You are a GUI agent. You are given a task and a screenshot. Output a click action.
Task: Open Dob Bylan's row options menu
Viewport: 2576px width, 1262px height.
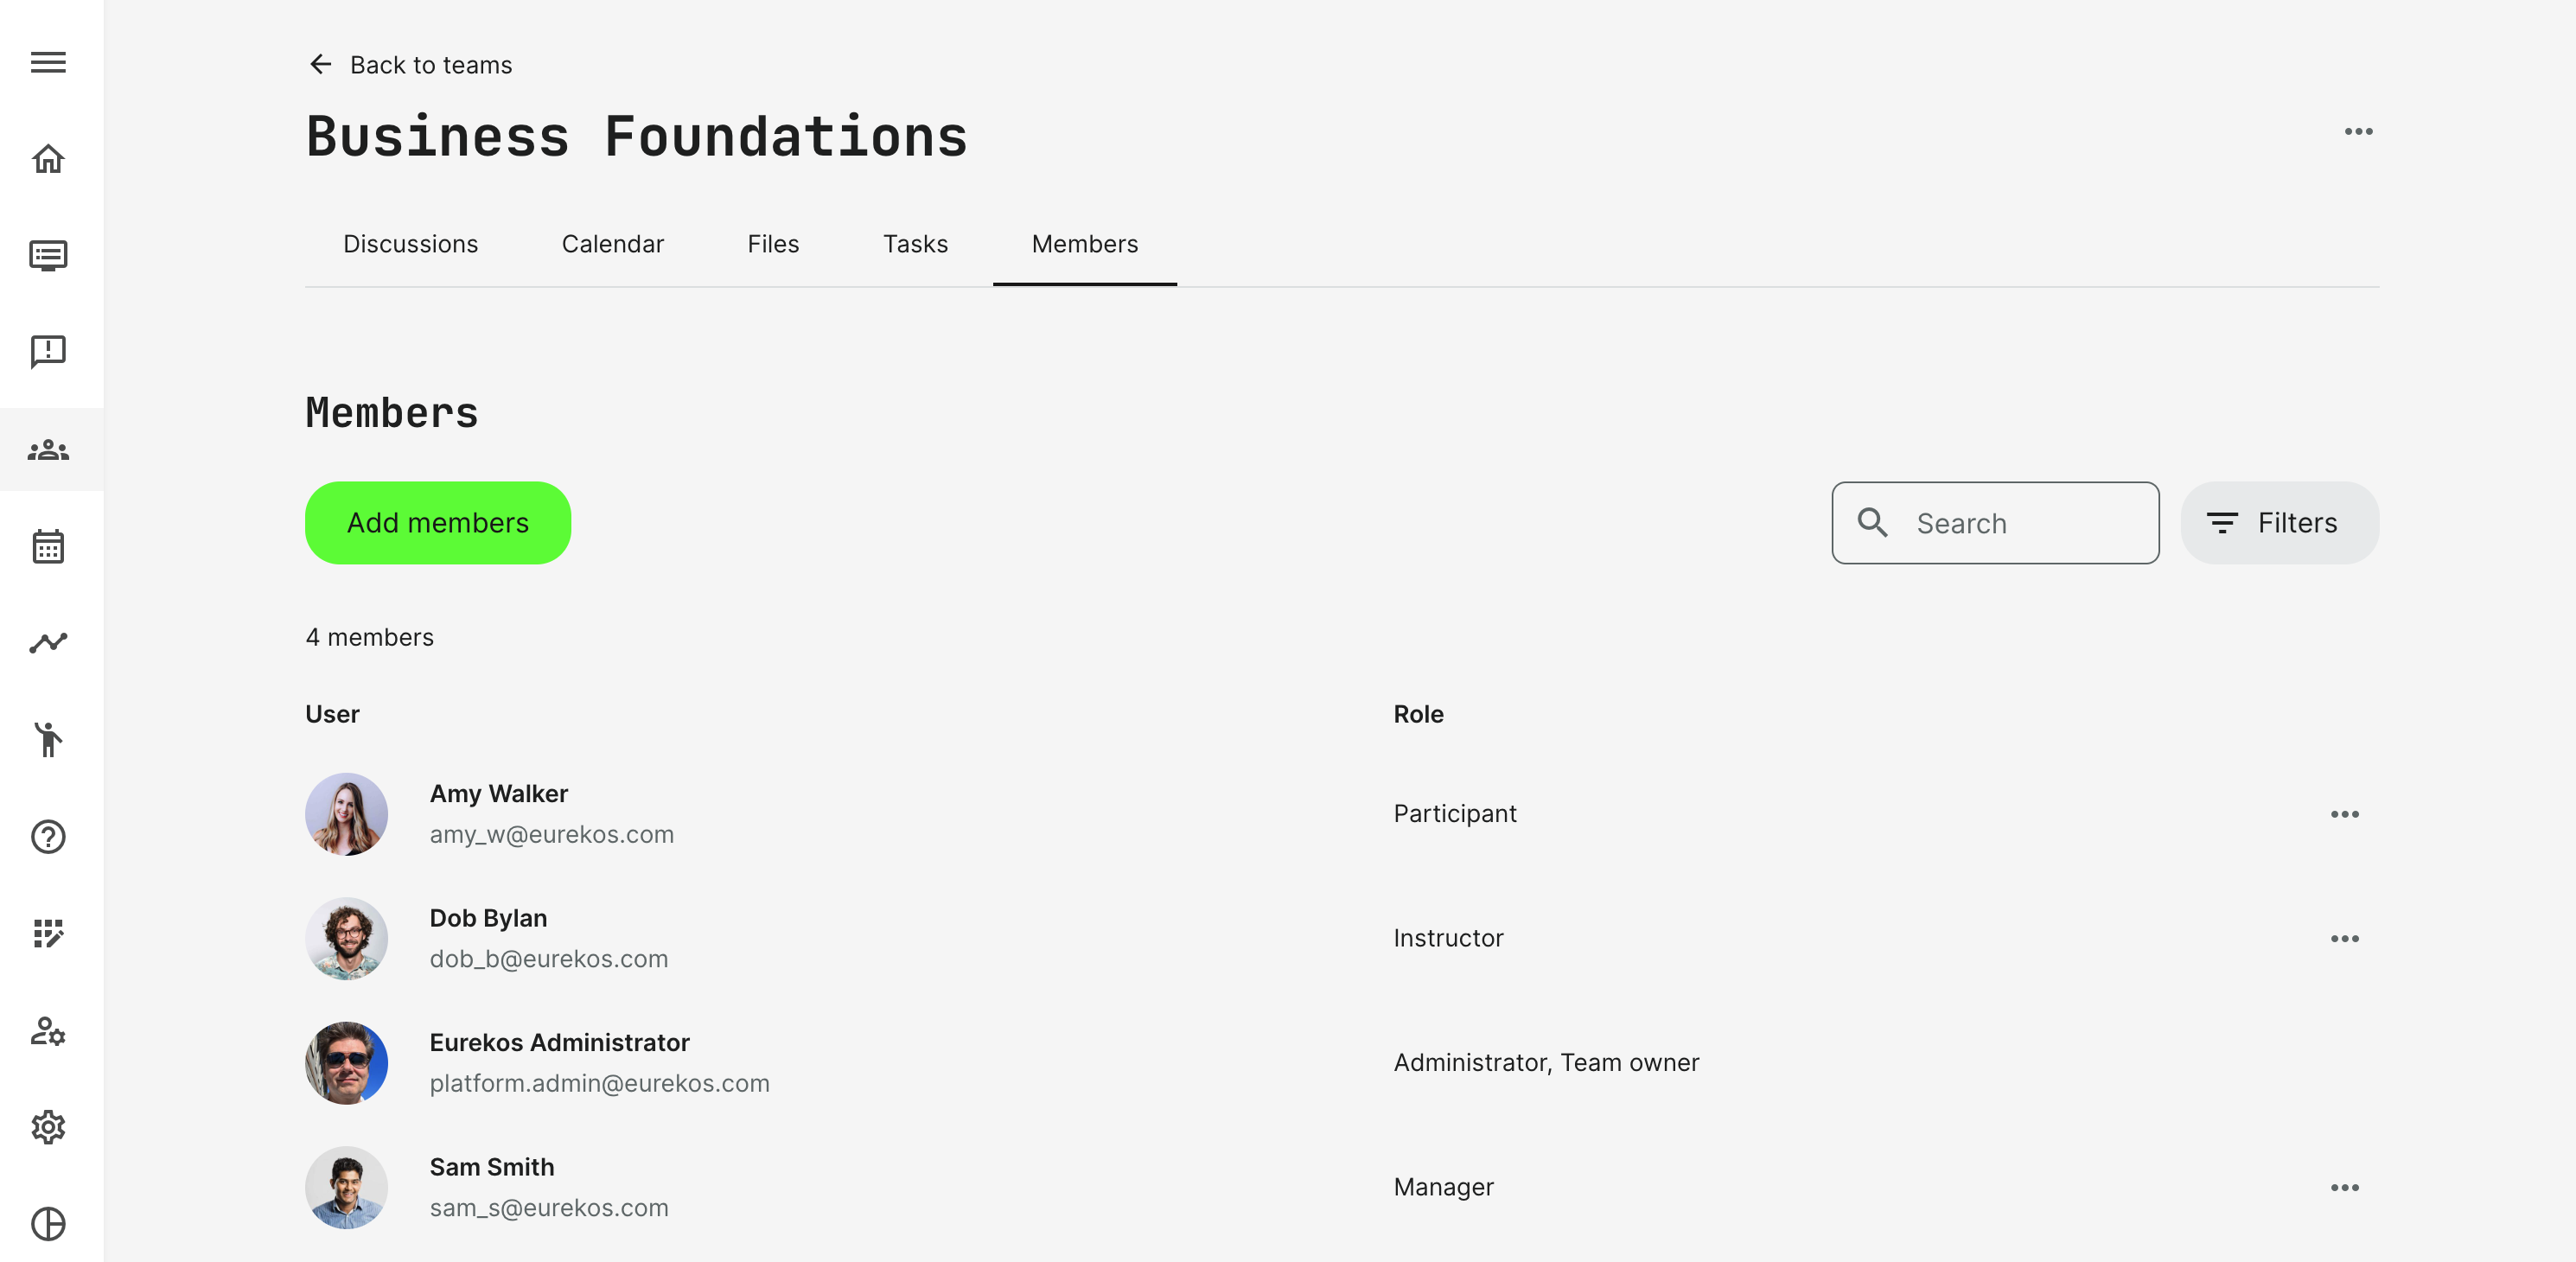click(x=2344, y=939)
